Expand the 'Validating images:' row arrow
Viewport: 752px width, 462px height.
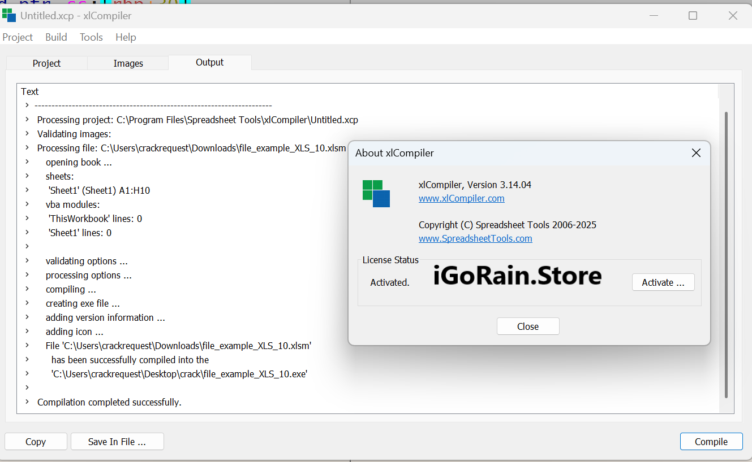click(x=27, y=134)
